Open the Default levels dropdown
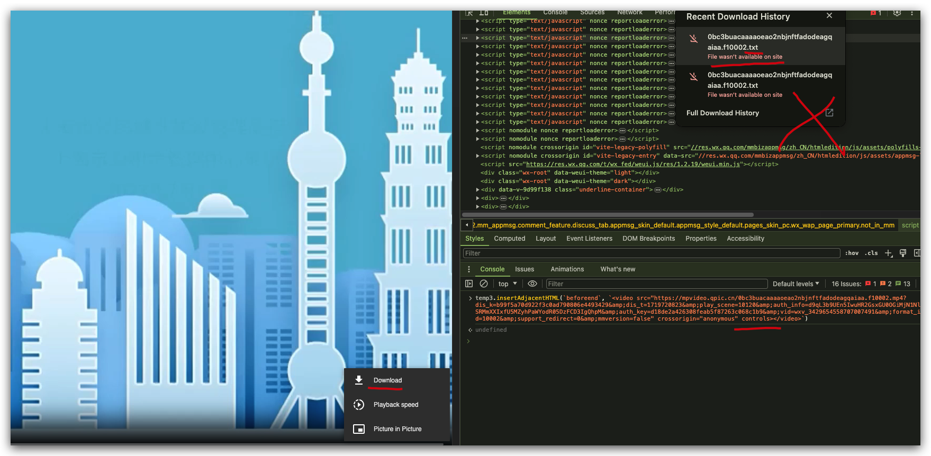931x456 pixels. tap(796, 284)
